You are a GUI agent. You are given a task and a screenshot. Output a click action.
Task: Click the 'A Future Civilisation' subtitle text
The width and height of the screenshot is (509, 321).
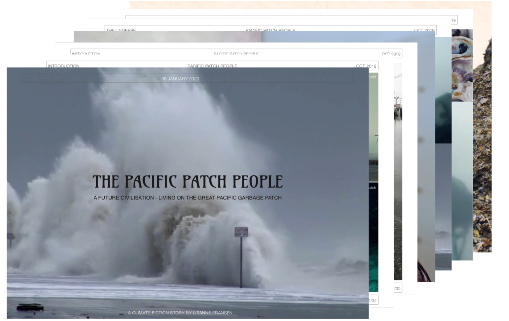187,198
